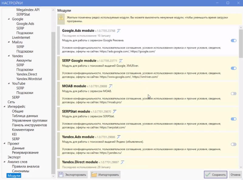Open Yandex.Direct settings item
This screenshot has height=180, width=243.
27,74
